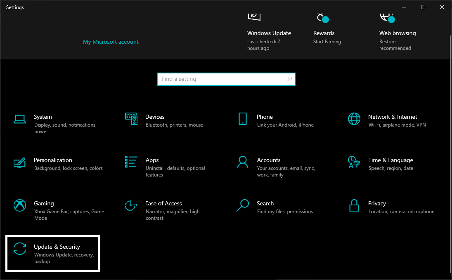
Task: Open the Accounts label
Action: [x=269, y=160]
